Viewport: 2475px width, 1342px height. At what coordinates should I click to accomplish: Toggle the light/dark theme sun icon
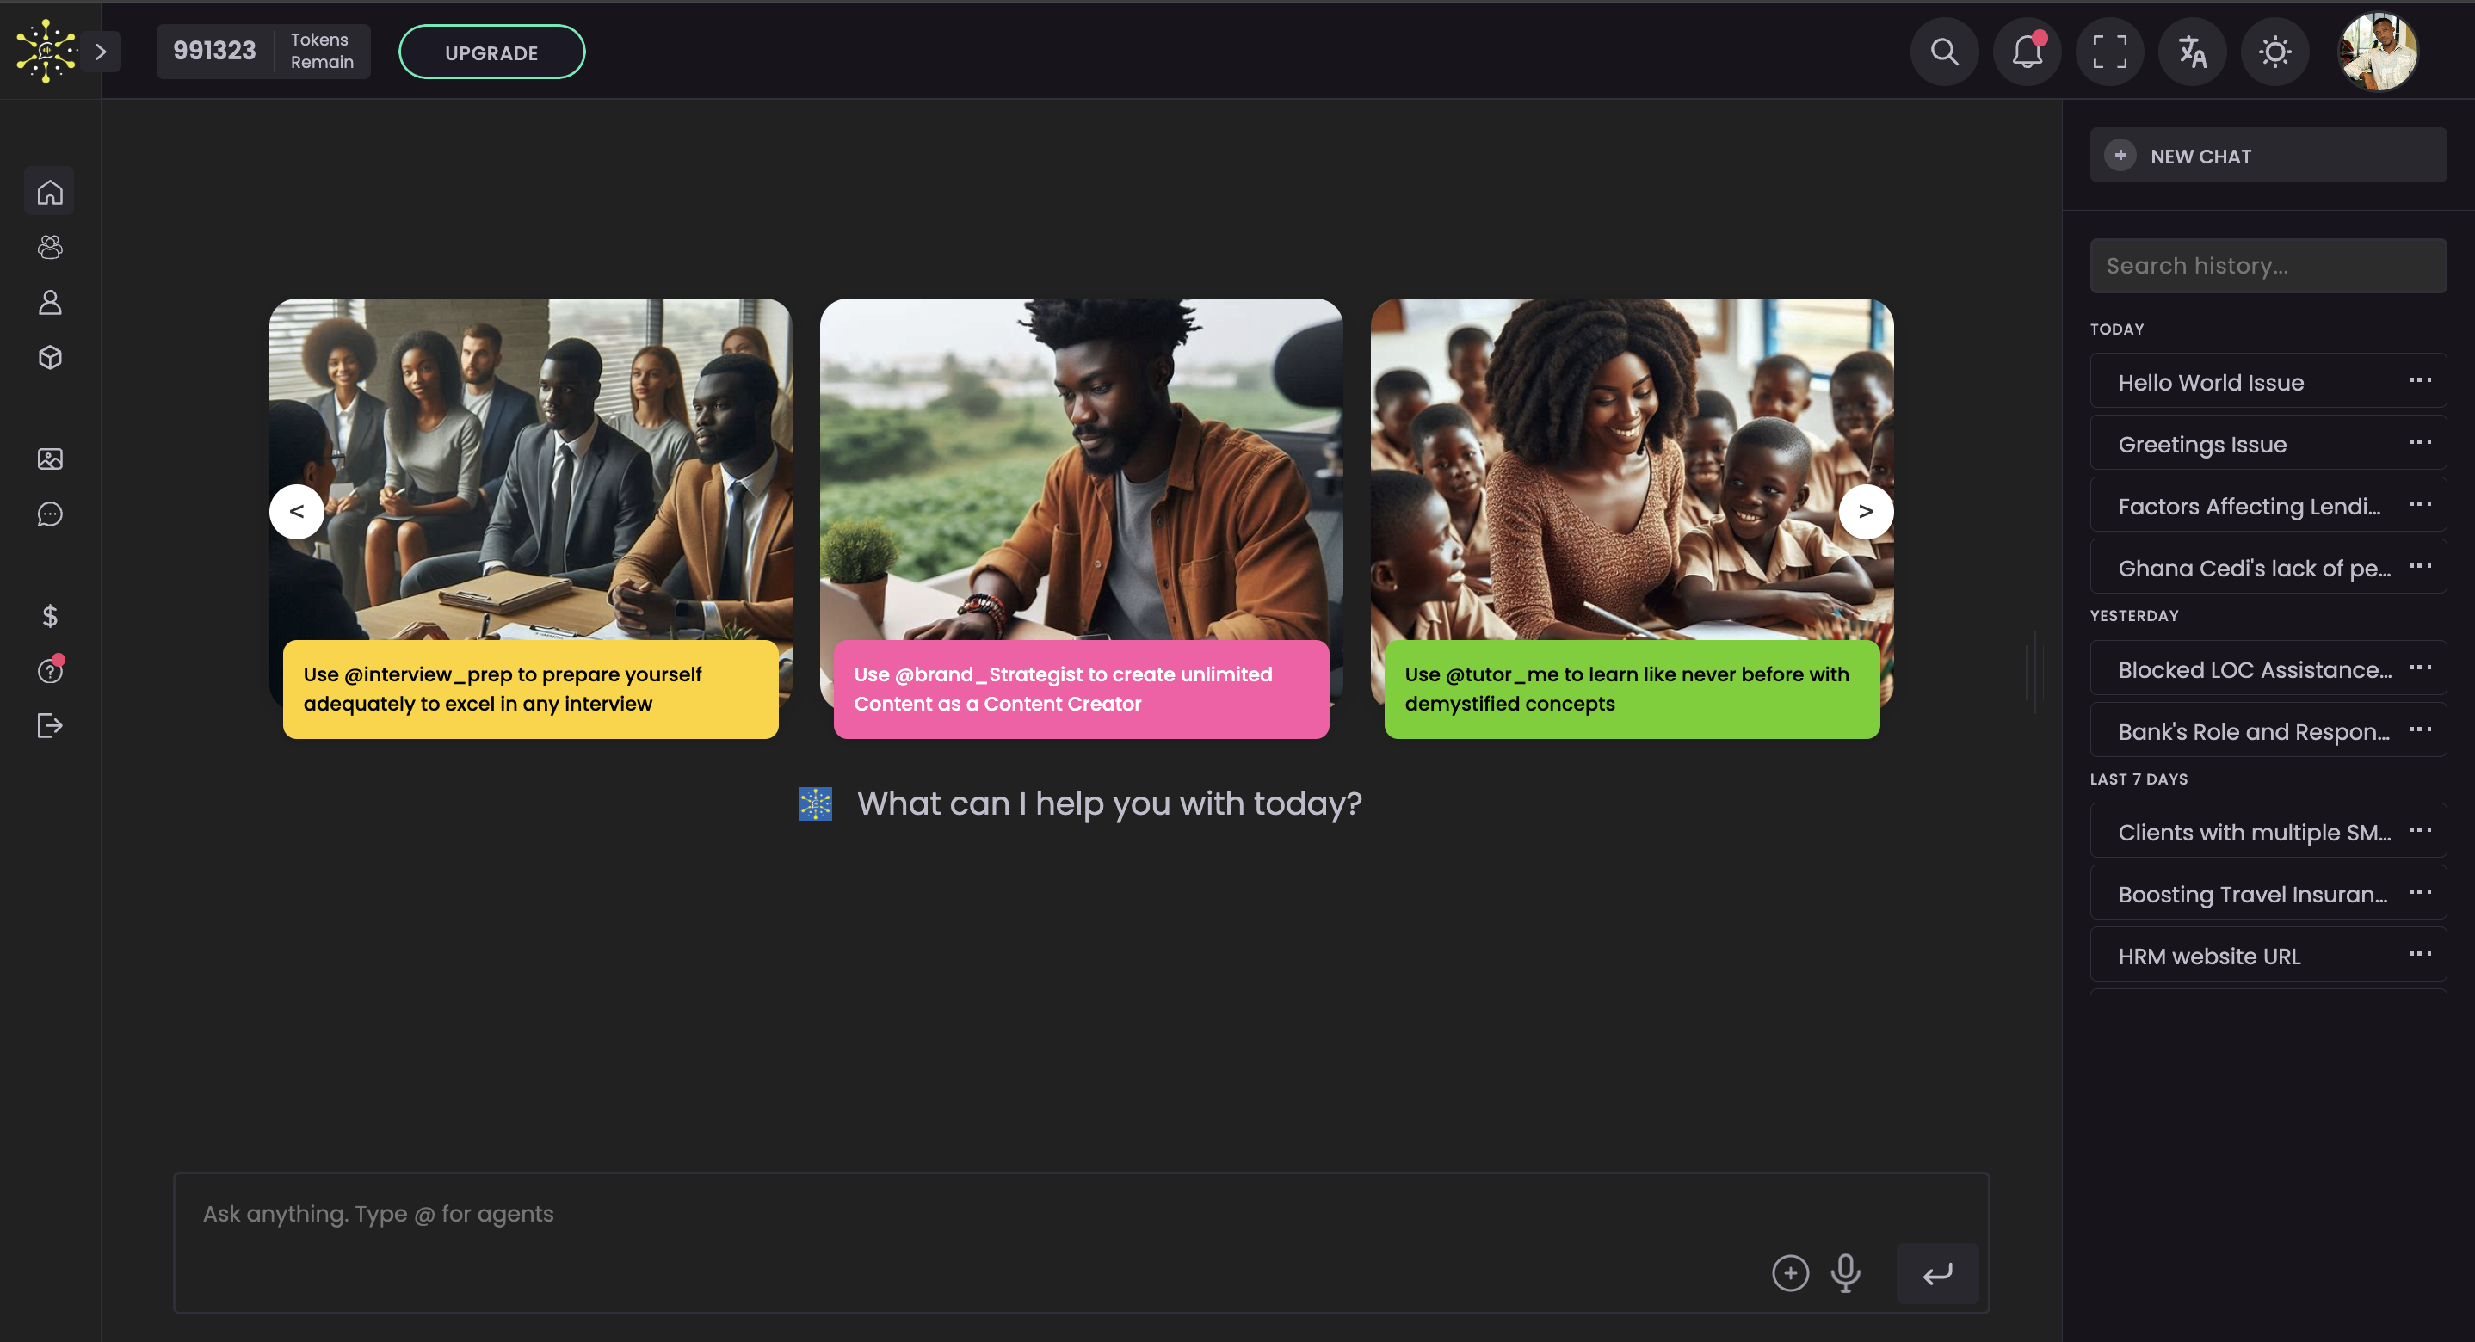[x=2274, y=52]
